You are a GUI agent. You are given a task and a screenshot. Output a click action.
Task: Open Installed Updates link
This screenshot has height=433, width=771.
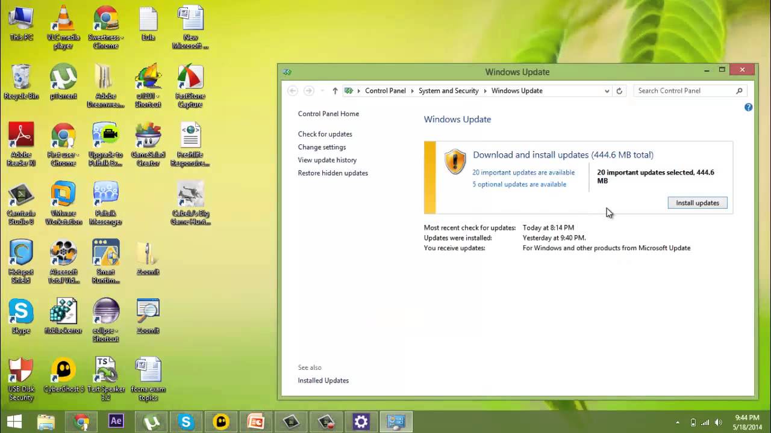coord(323,381)
